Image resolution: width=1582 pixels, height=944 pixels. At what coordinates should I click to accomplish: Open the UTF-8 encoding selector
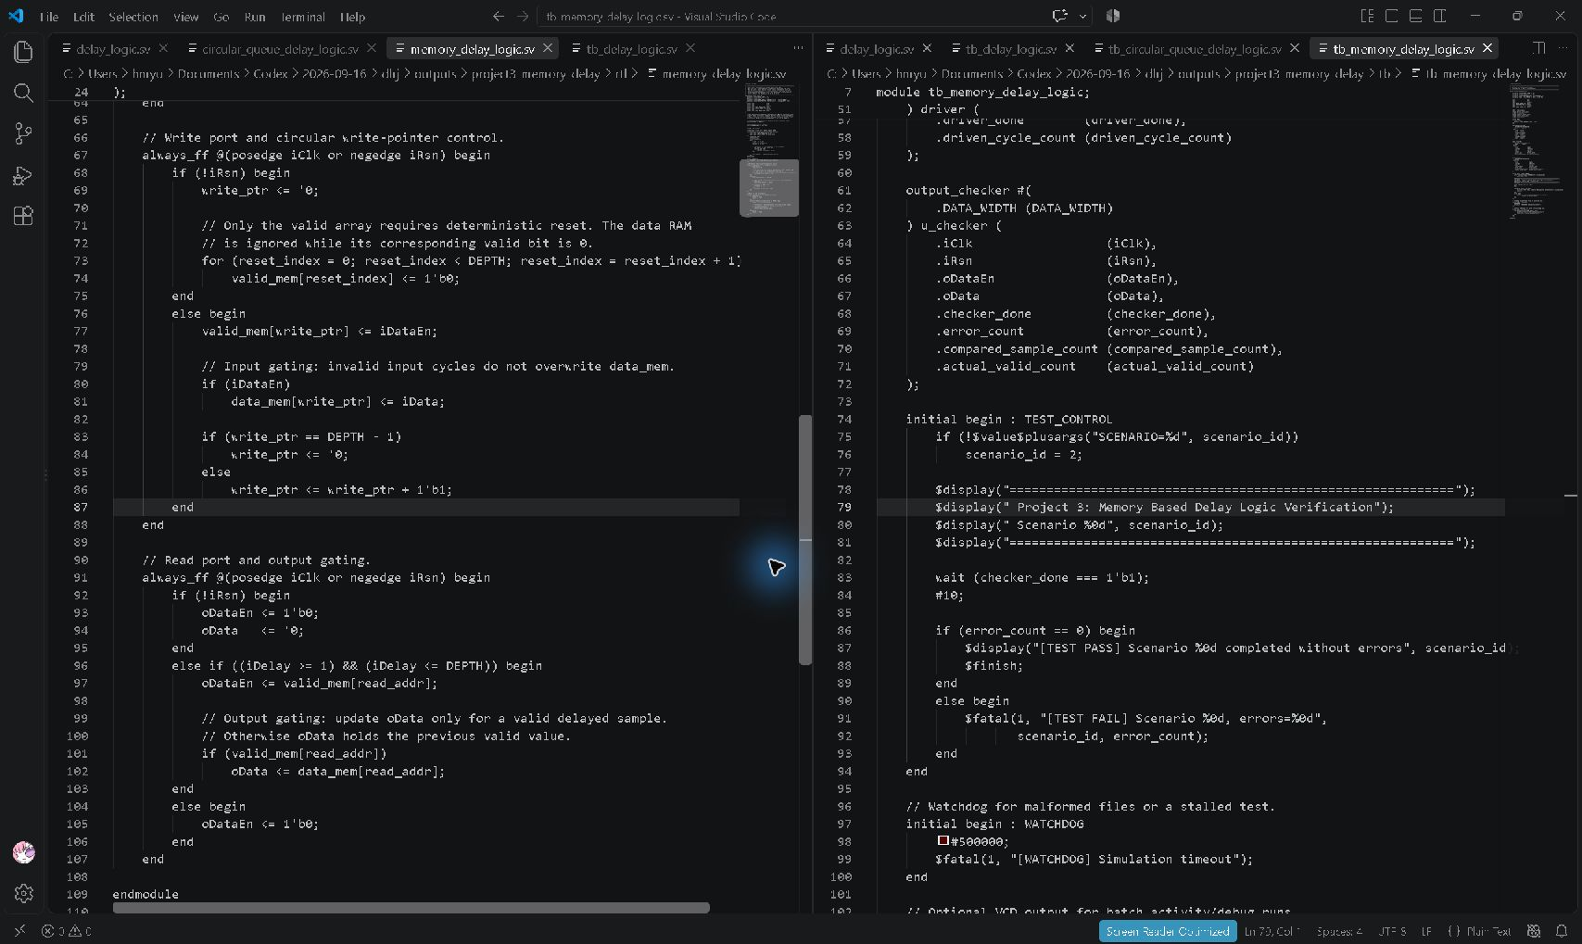point(1392,931)
